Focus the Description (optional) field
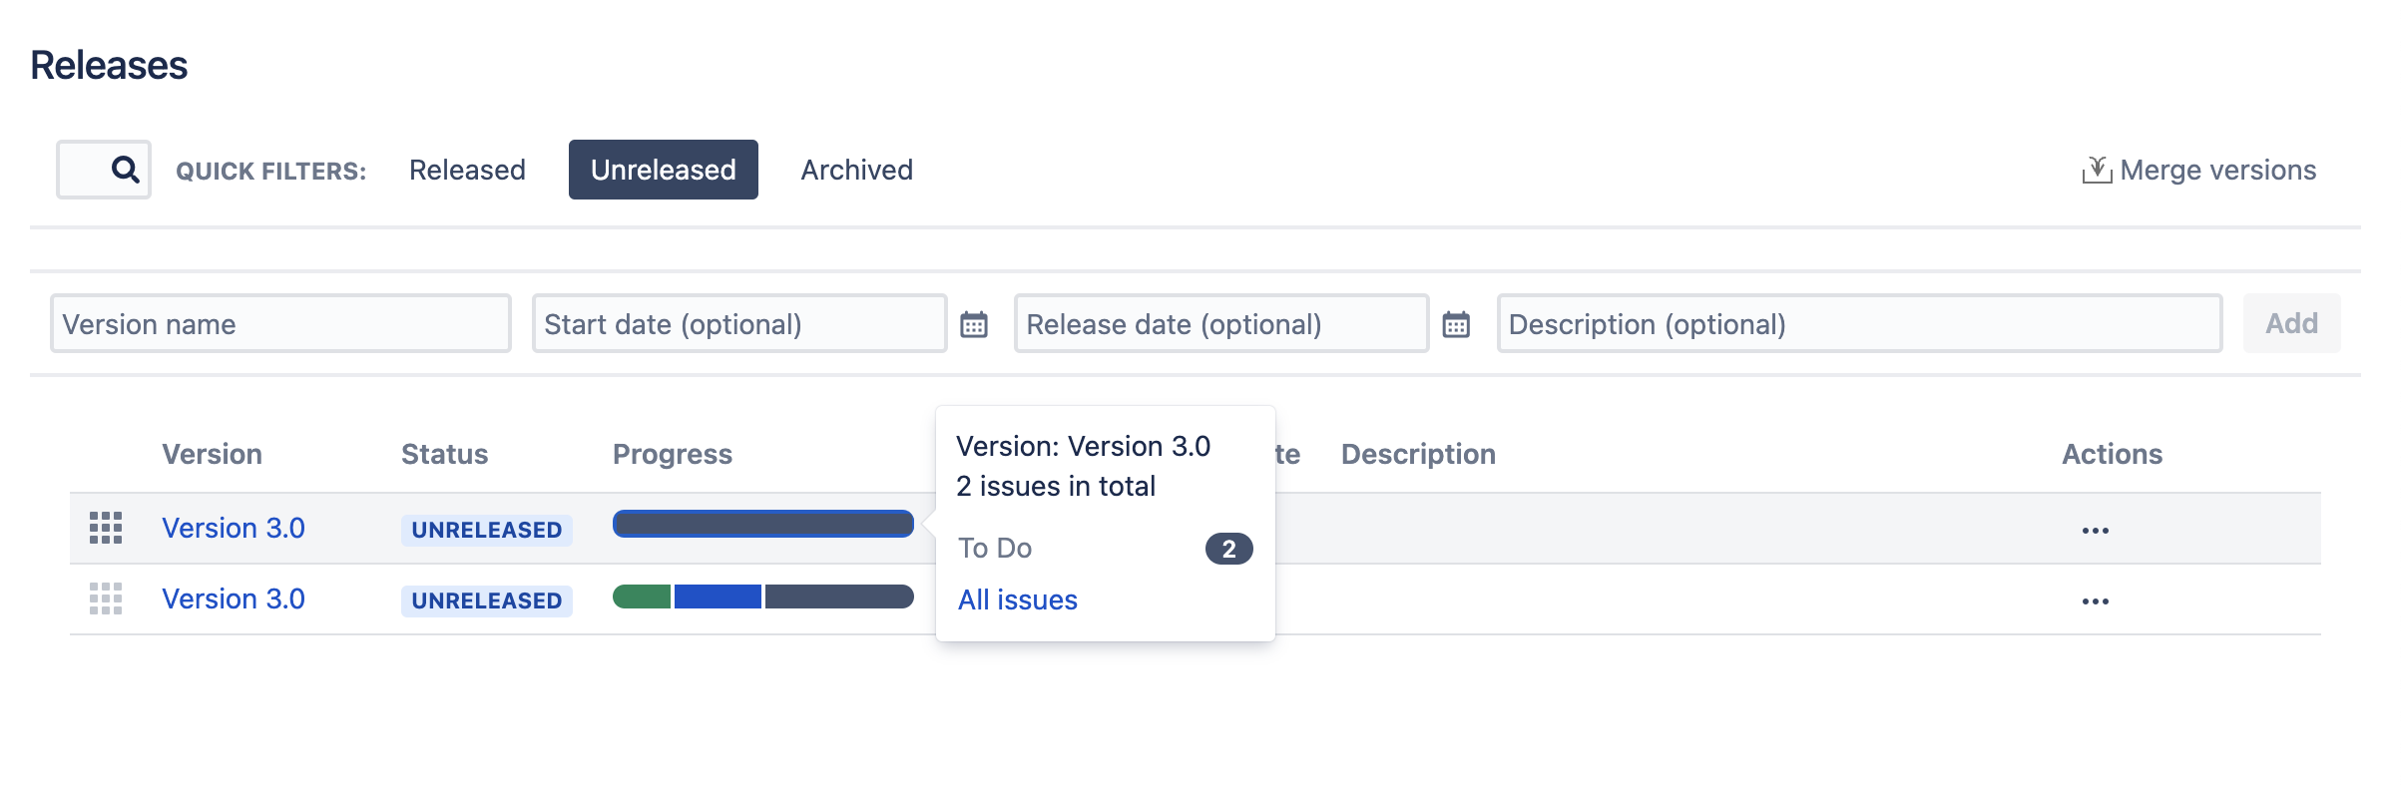2401x796 pixels. [1859, 323]
